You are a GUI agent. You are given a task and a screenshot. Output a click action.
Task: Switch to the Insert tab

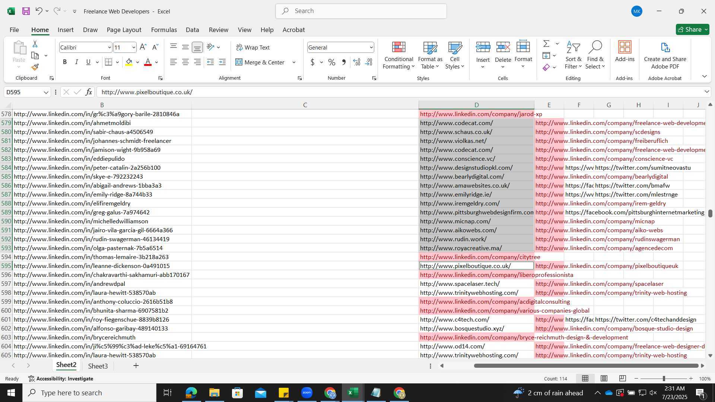pyautogui.click(x=66, y=30)
